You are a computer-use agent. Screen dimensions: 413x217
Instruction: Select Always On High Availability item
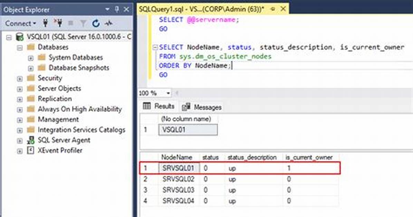80,109
